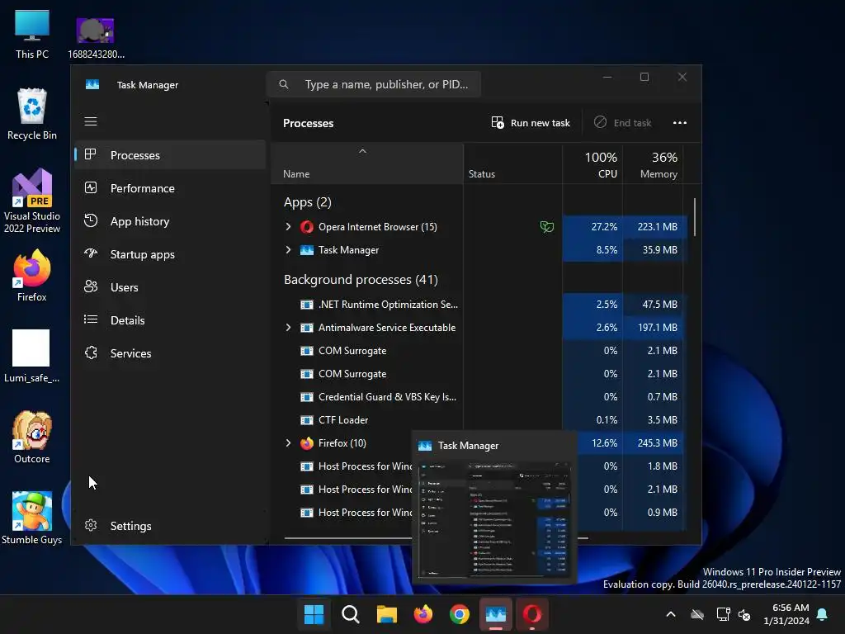This screenshot has height=634, width=845.
Task: Open the clock and date in the taskbar
Action: coord(786,614)
